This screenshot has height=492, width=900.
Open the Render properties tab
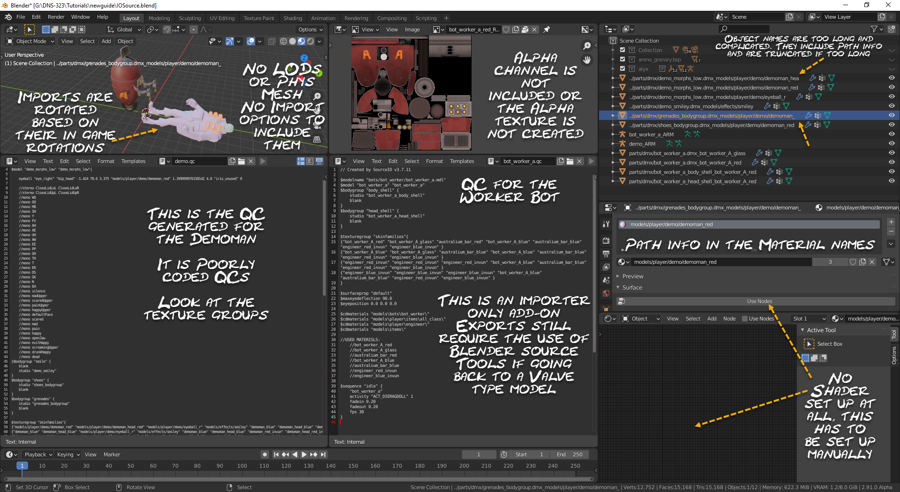click(606, 240)
